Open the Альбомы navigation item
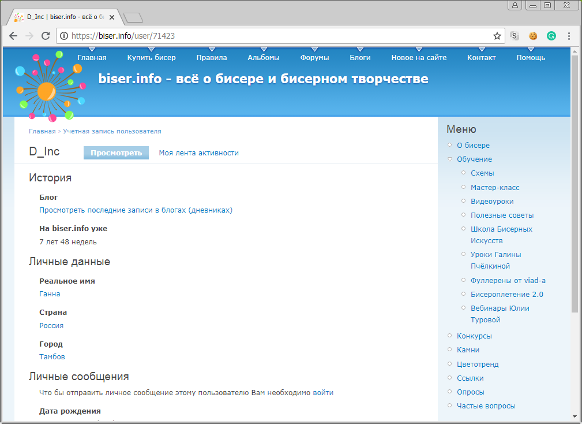The height and width of the screenshot is (424, 582). point(263,58)
